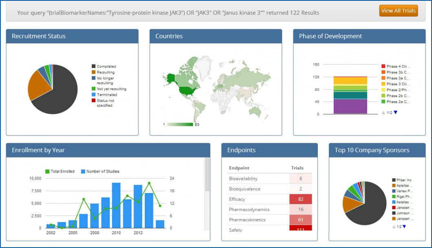Click the Terminated legend square

point(93,94)
